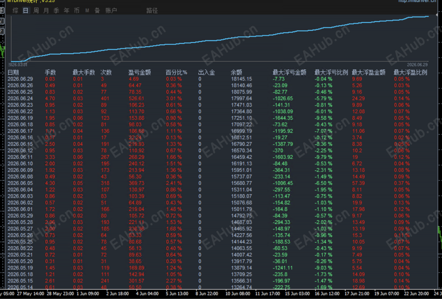
Task: Click the percentage value 3.01 %
Action: point(174,99)
